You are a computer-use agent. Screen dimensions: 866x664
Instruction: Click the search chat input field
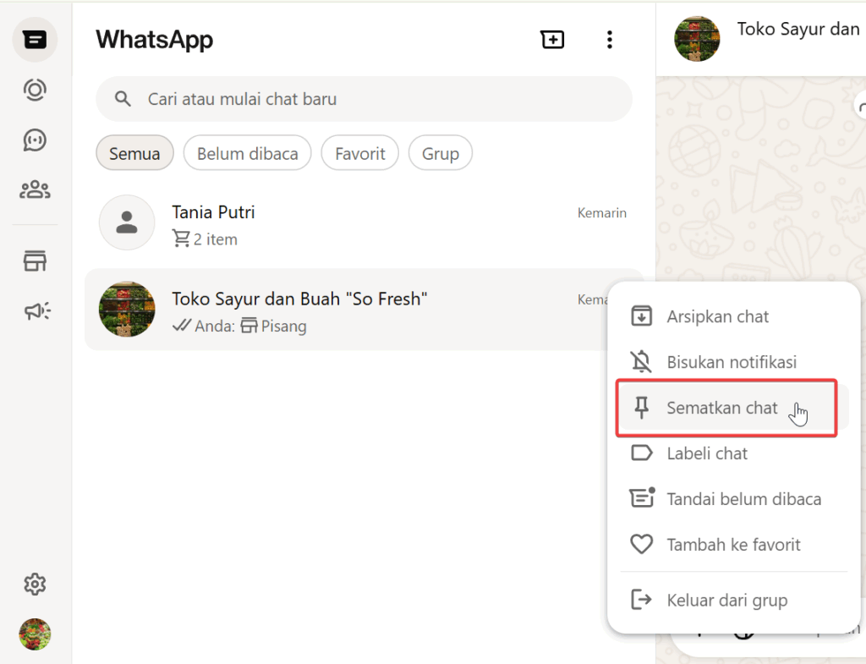tap(381, 99)
